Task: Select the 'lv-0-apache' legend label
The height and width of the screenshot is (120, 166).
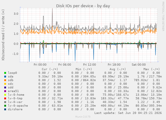Action: [18, 106]
